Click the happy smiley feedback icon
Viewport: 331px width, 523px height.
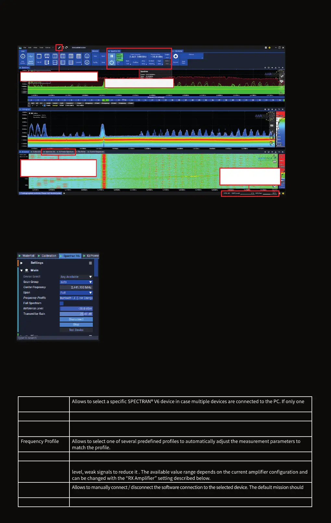click(87, 56)
